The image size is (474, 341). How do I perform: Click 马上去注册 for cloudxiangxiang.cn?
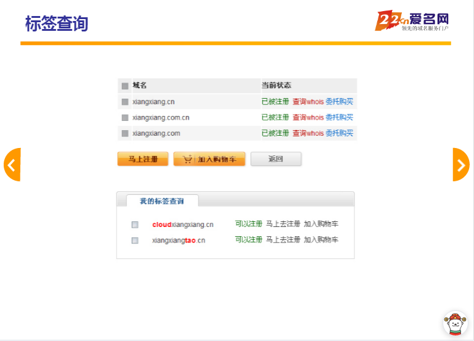click(x=283, y=224)
